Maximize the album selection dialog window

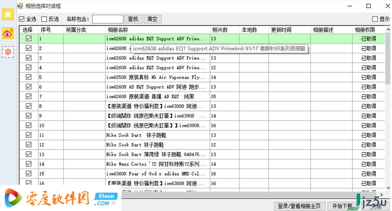pyautogui.click(x=368, y=6)
